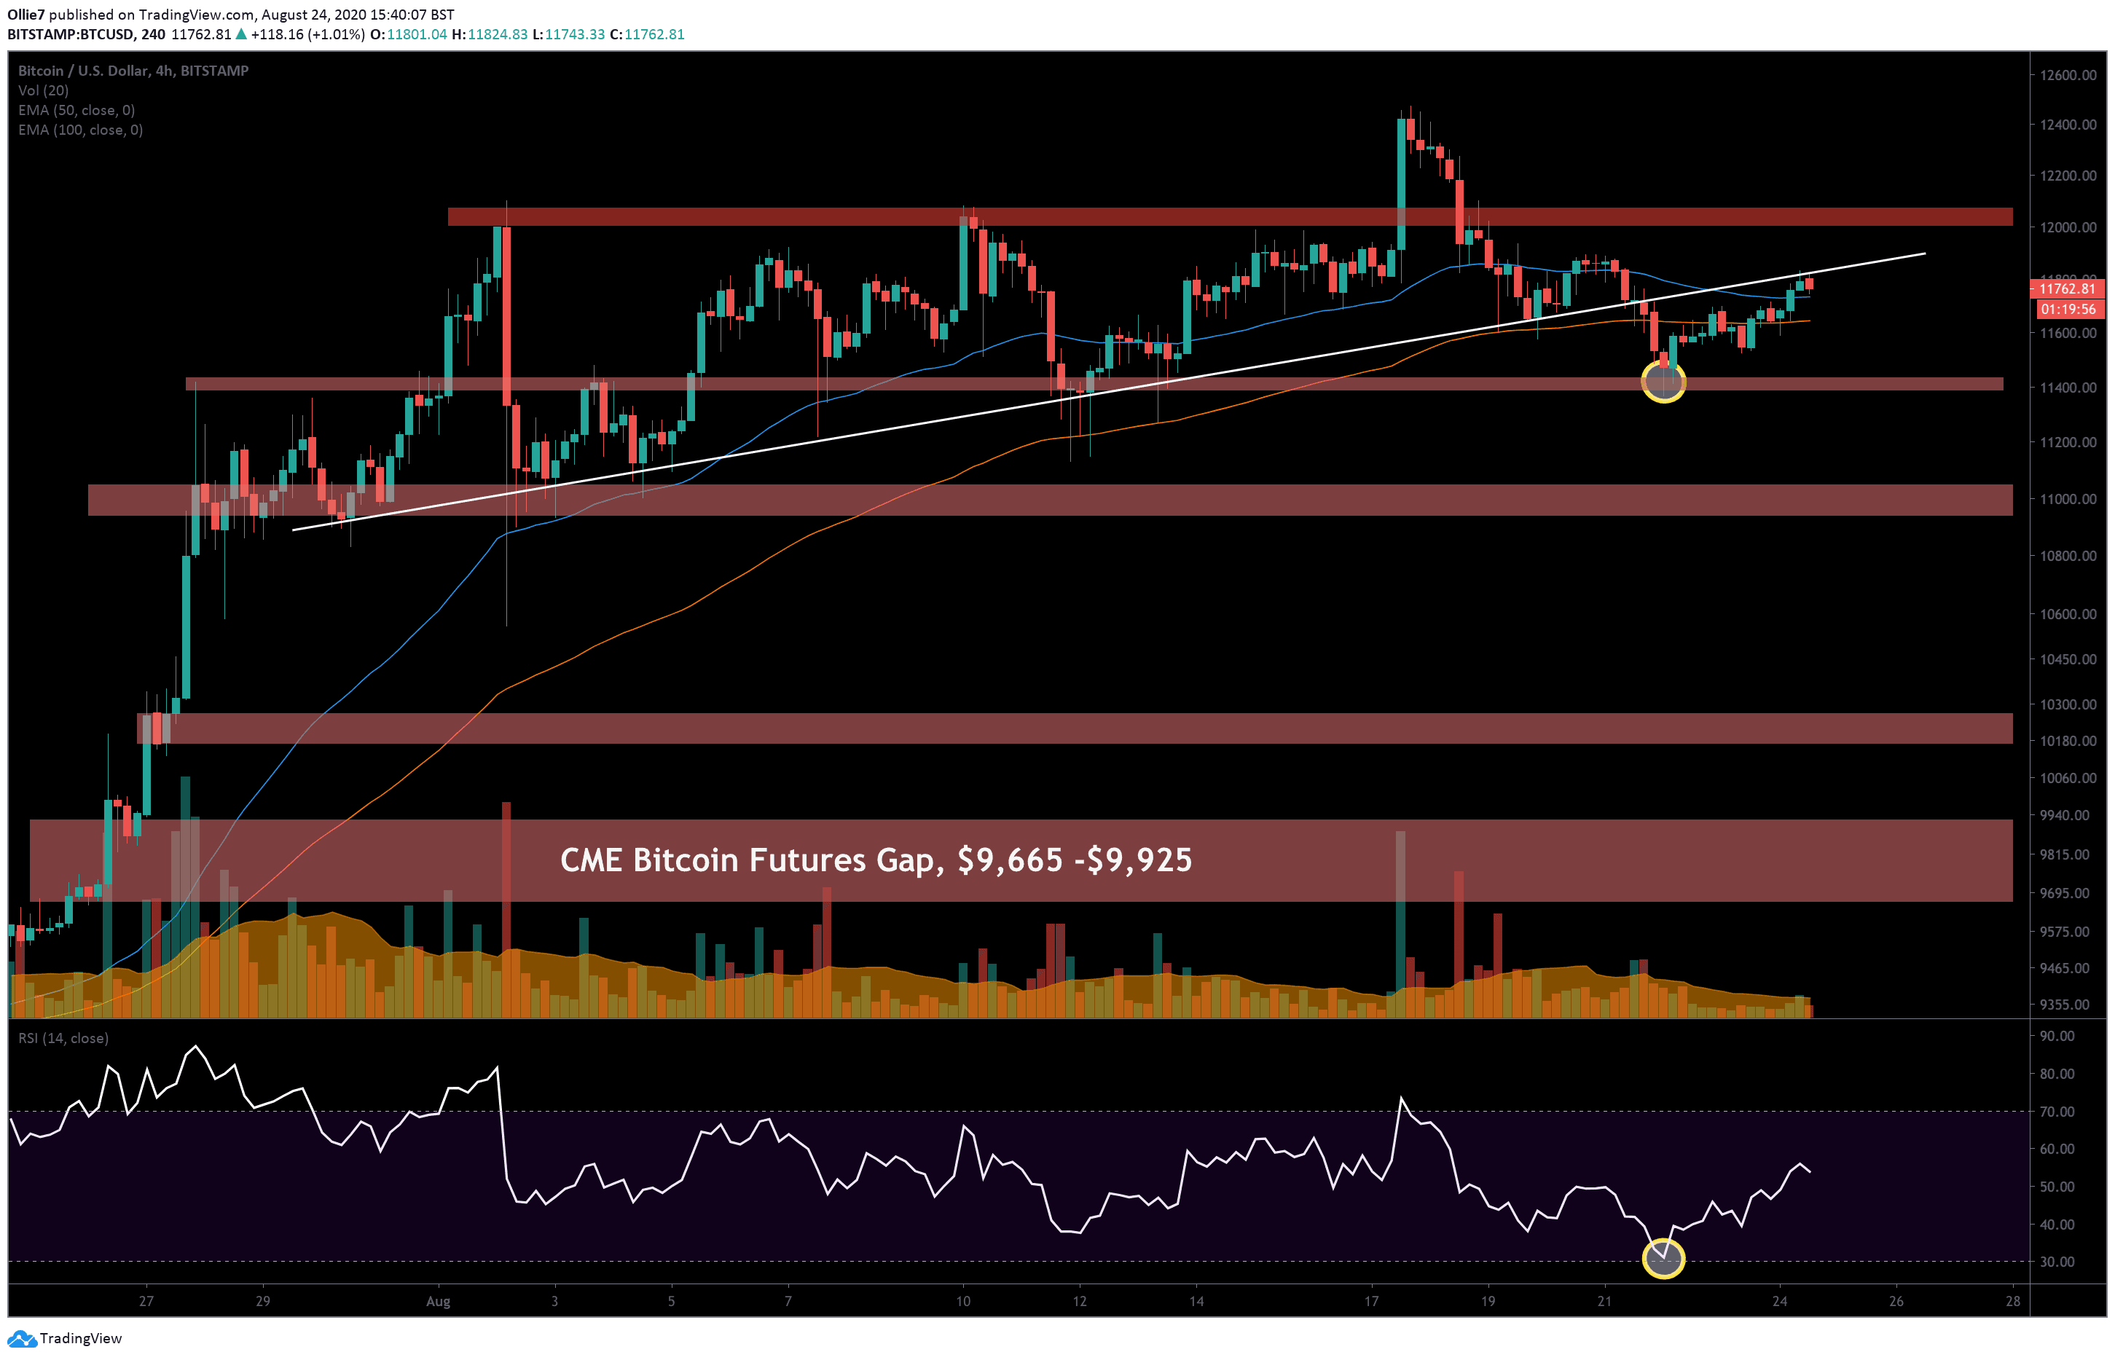Click the 9815.00 price axis label
This screenshot has width=2115, height=1360.
point(2065,855)
